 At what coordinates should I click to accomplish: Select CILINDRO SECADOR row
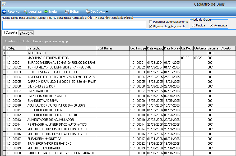(119, 86)
